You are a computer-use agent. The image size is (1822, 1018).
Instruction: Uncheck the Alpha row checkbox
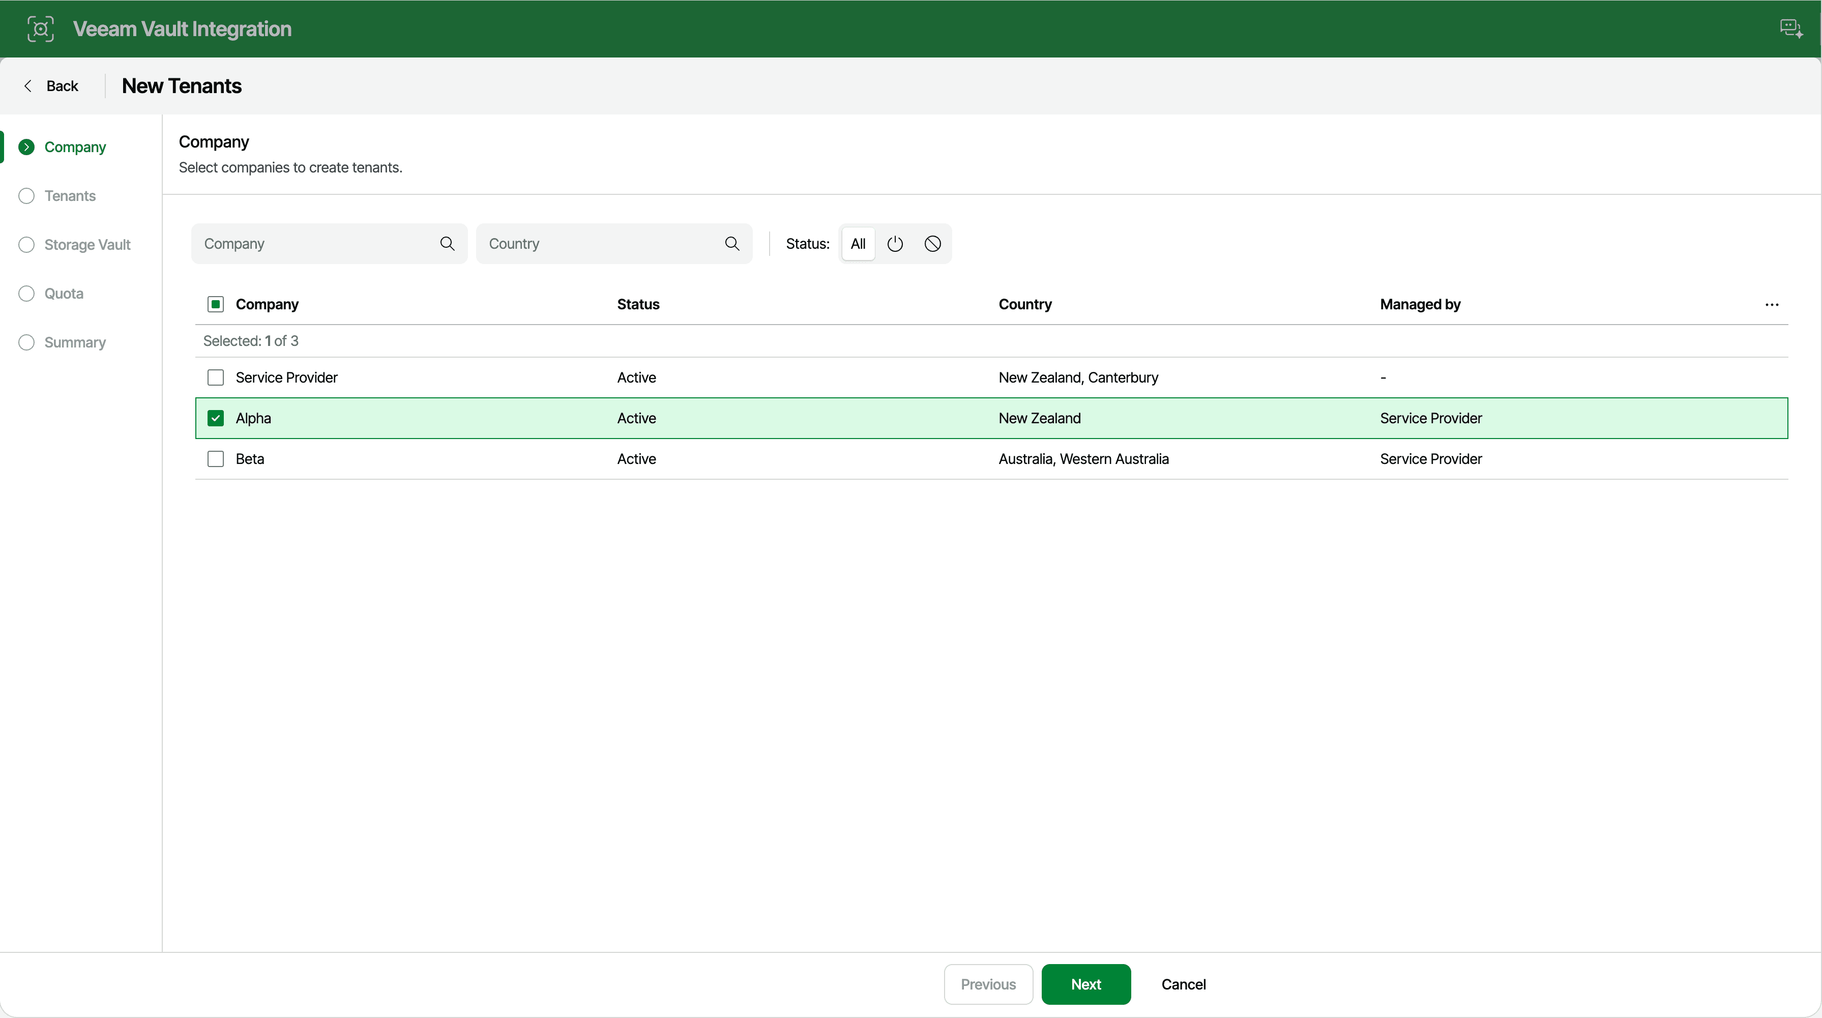pyautogui.click(x=216, y=418)
